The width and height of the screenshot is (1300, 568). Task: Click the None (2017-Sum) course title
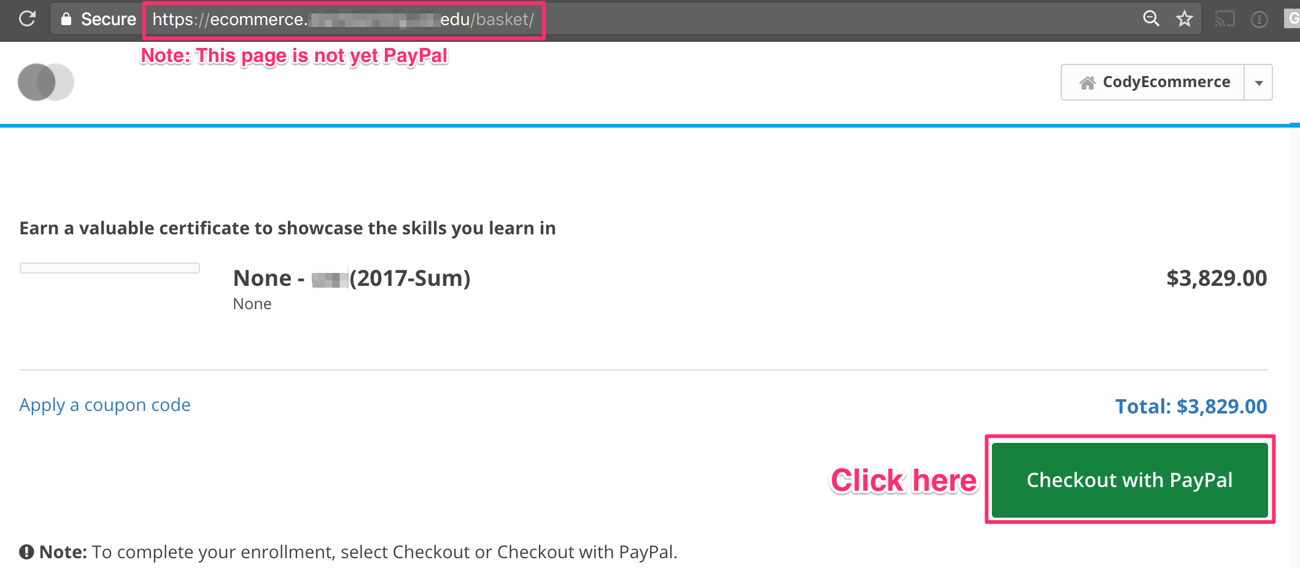click(352, 278)
